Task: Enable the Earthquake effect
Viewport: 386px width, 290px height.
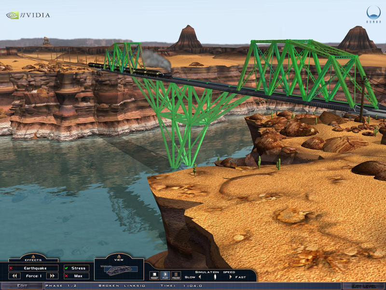Action: (11, 268)
